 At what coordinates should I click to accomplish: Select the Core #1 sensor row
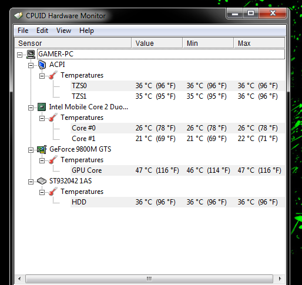pyautogui.click(x=177, y=139)
